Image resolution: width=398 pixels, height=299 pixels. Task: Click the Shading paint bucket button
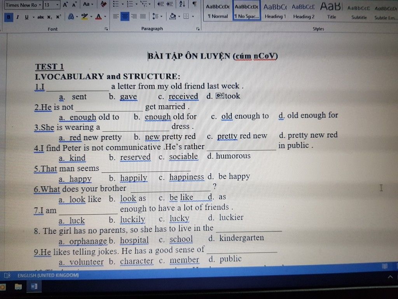tap(173, 16)
